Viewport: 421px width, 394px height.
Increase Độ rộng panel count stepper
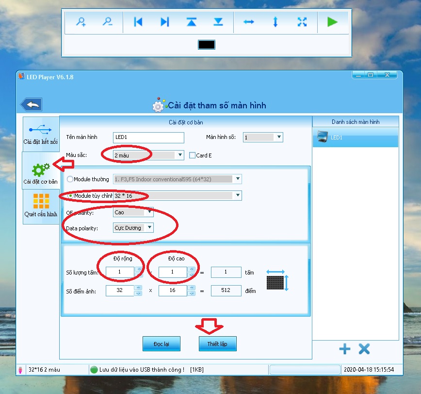[x=139, y=269]
